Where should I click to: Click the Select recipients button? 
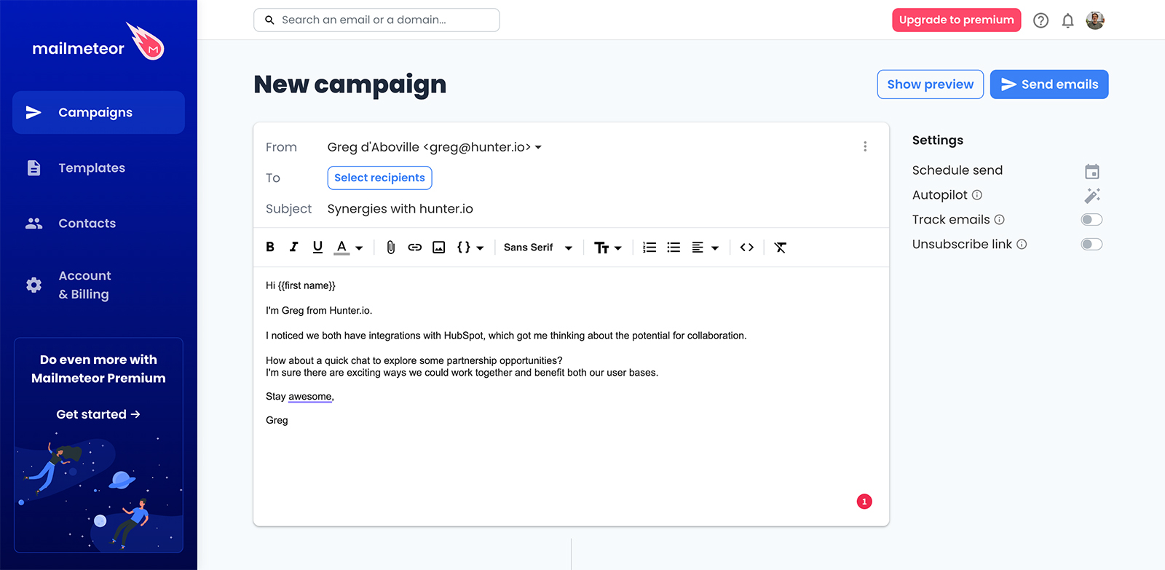380,178
